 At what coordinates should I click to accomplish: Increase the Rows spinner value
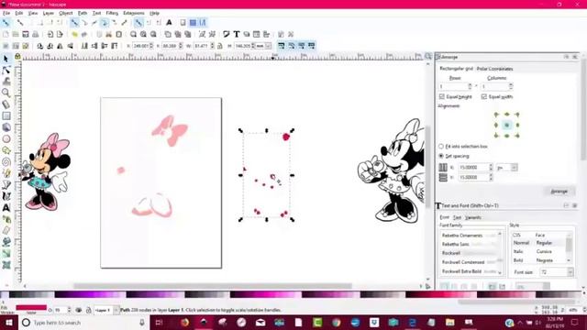point(470,84)
